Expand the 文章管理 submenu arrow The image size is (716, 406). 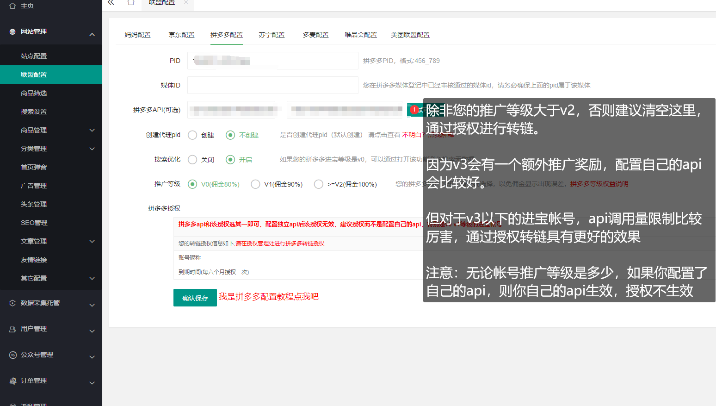(92, 241)
